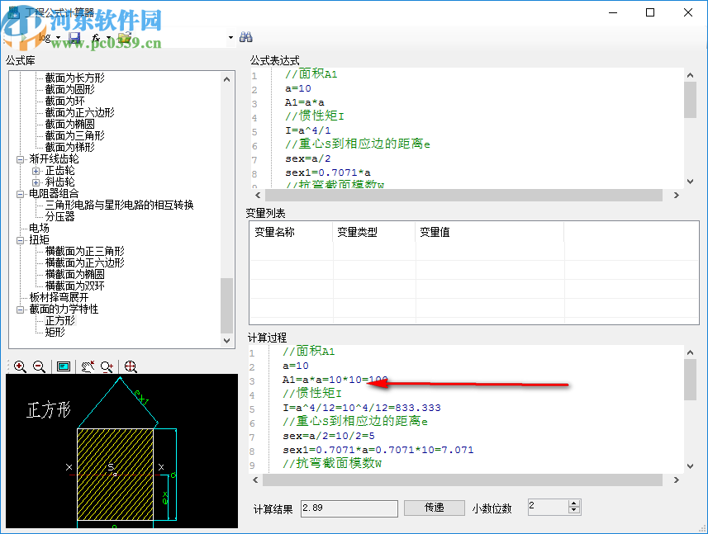The width and height of the screenshot is (708, 534).
Task: Open the fx dropdown arrow
Action: tap(109, 38)
